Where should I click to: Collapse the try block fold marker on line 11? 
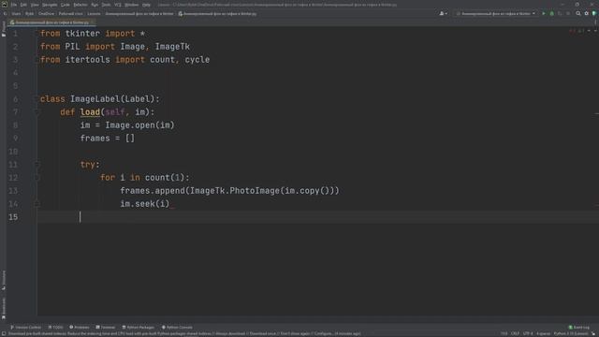click(x=37, y=165)
